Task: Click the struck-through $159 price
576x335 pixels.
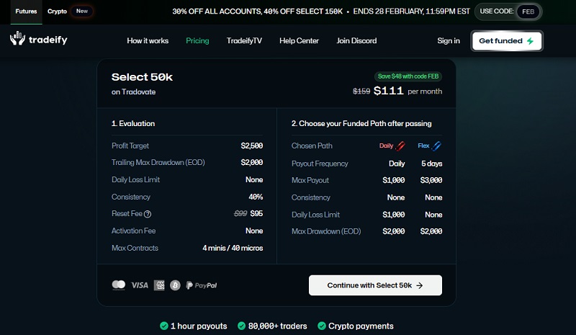Action: click(361, 91)
